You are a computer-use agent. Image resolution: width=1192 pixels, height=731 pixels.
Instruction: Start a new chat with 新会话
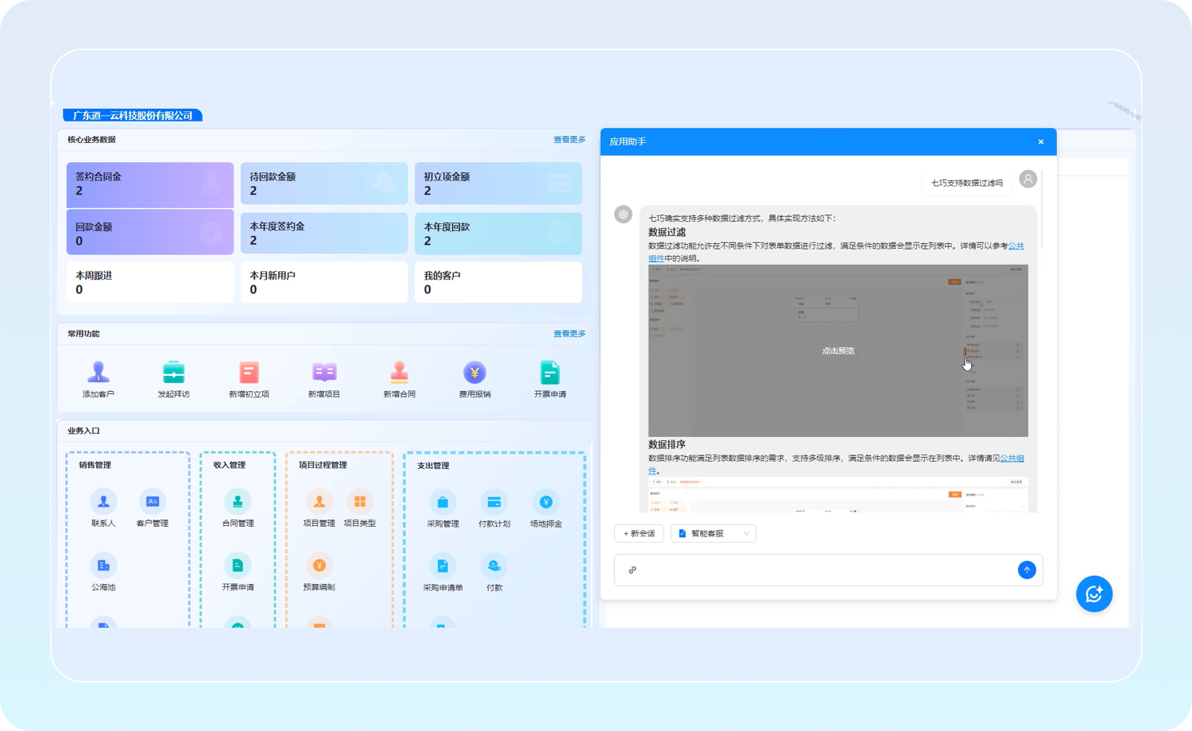[x=639, y=533]
